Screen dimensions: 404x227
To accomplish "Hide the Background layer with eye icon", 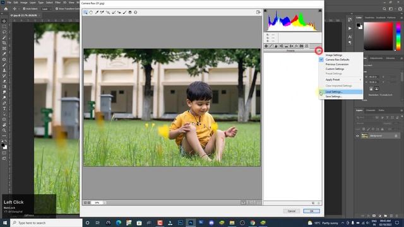I will tap(358, 136).
